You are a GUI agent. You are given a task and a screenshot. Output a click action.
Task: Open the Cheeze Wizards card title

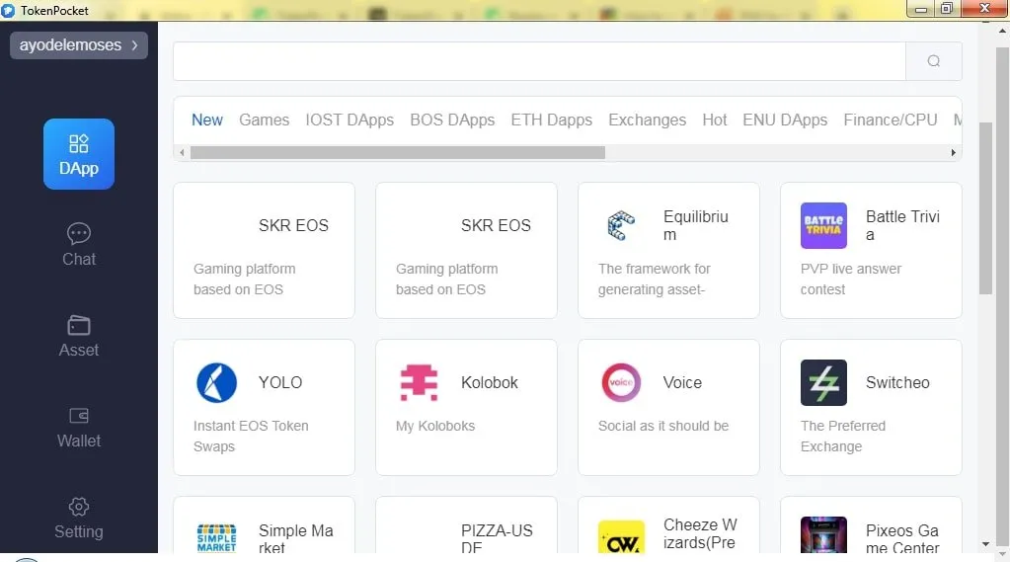tap(700, 533)
